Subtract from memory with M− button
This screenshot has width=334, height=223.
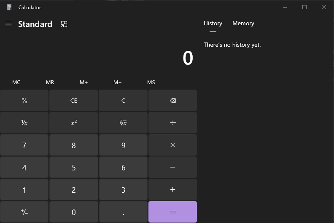[x=117, y=82]
